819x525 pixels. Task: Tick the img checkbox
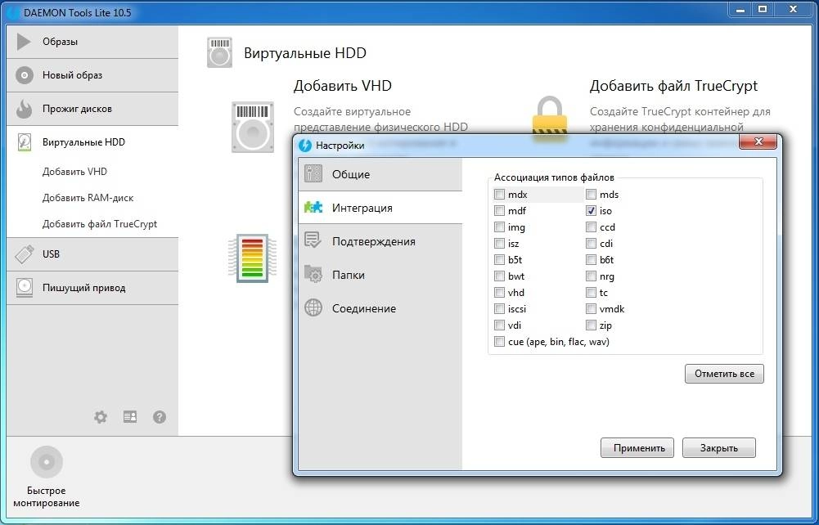(x=499, y=227)
